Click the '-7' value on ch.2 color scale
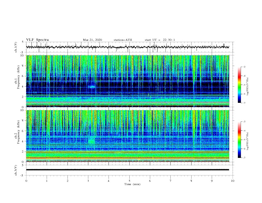 pos(244,158)
